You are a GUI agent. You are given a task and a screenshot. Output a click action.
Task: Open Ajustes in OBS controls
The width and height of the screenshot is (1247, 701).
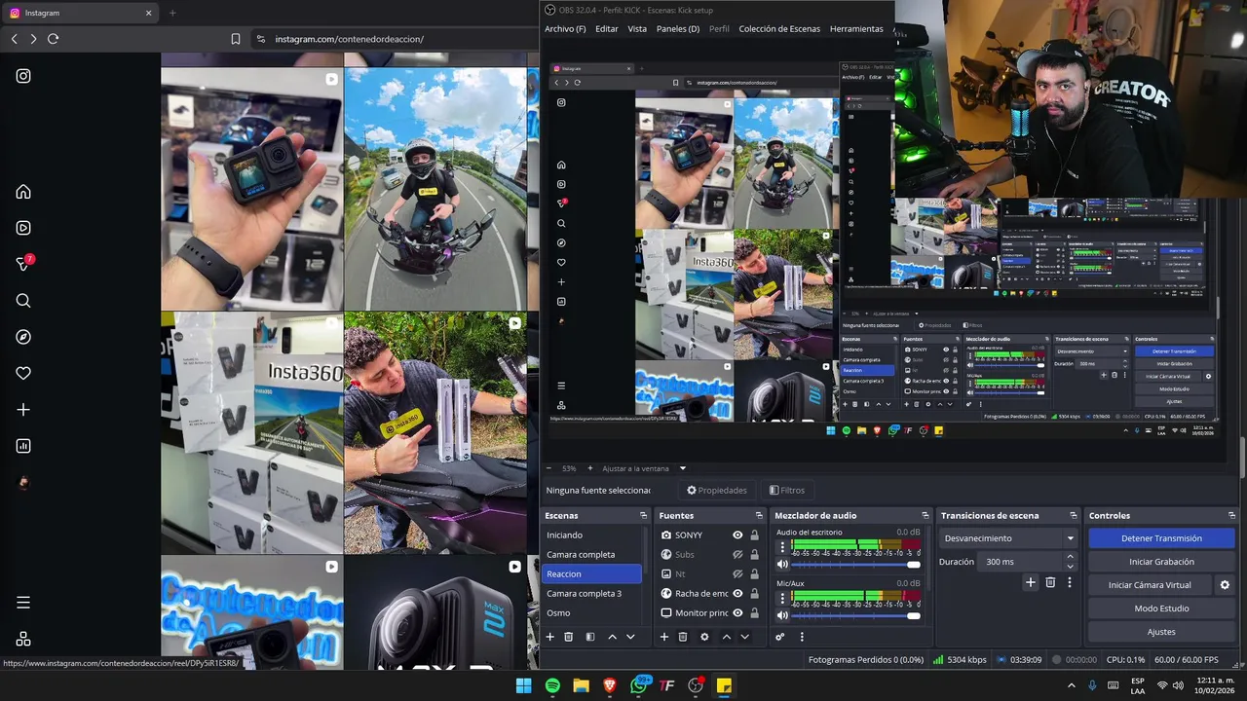1161,632
